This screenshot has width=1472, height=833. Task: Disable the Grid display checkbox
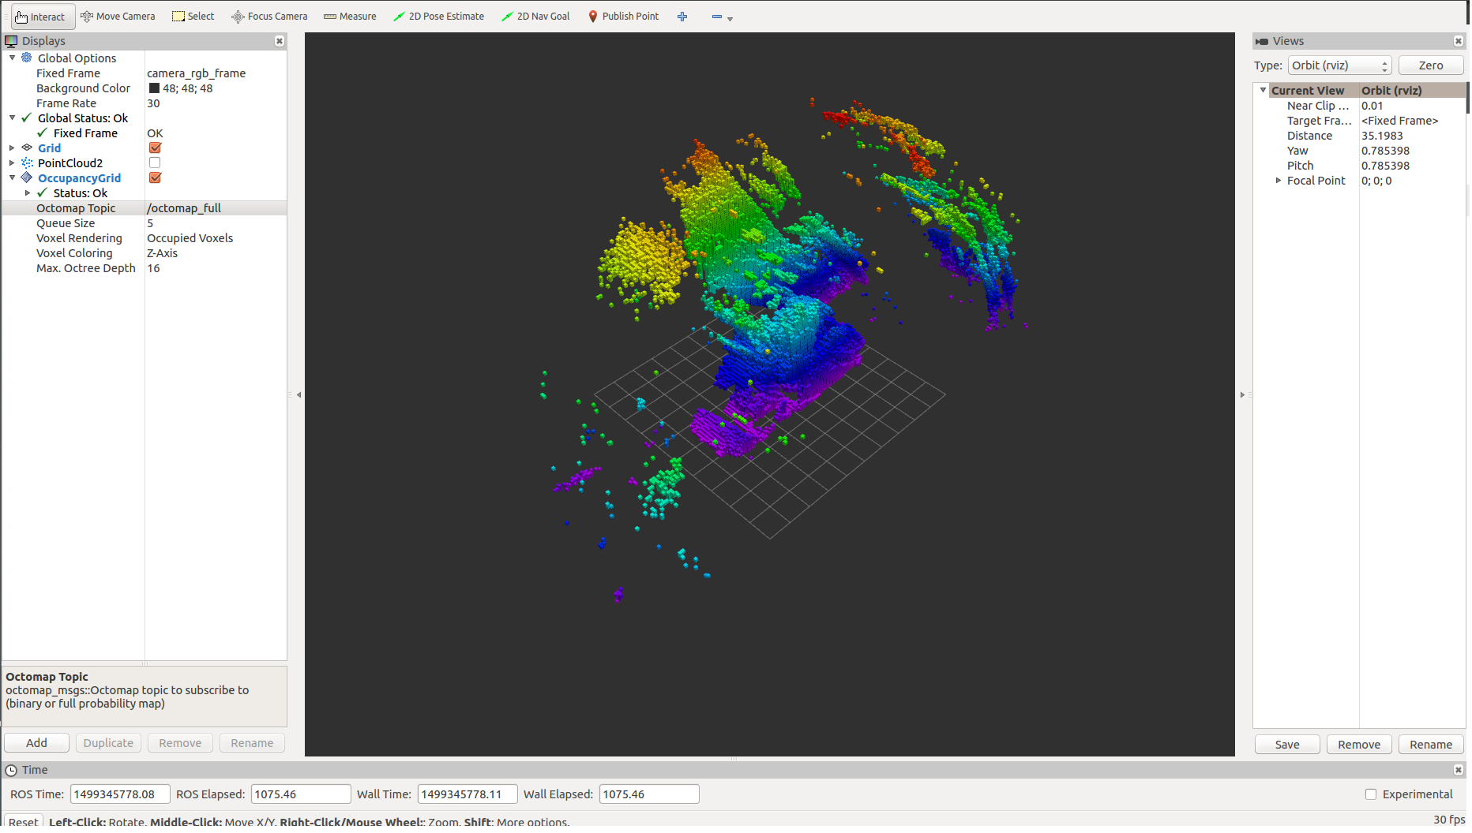click(155, 148)
